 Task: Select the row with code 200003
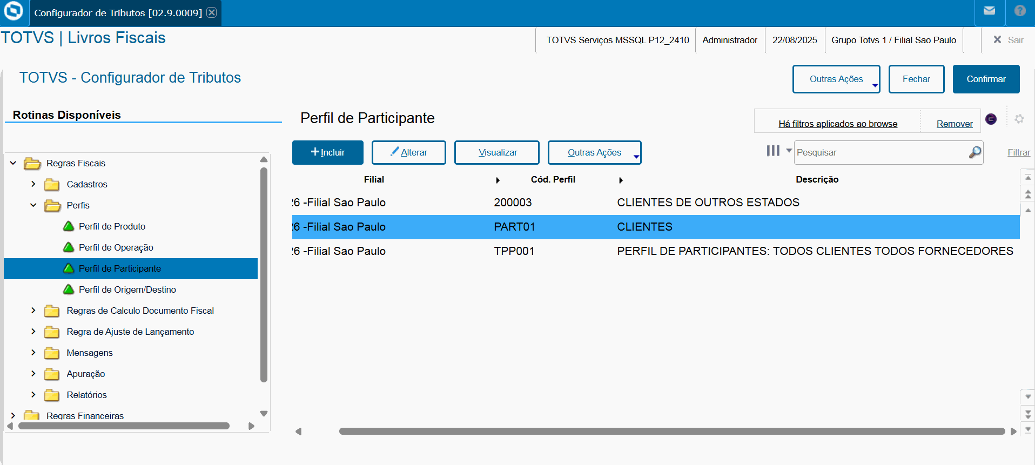(656, 203)
